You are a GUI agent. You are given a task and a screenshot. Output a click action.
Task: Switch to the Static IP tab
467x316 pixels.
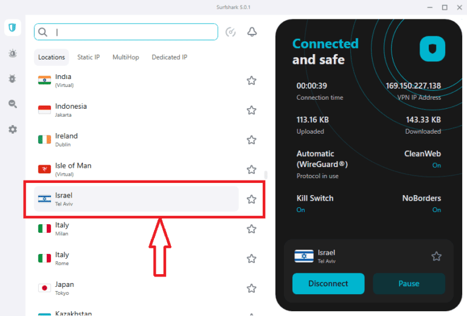coord(88,57)
